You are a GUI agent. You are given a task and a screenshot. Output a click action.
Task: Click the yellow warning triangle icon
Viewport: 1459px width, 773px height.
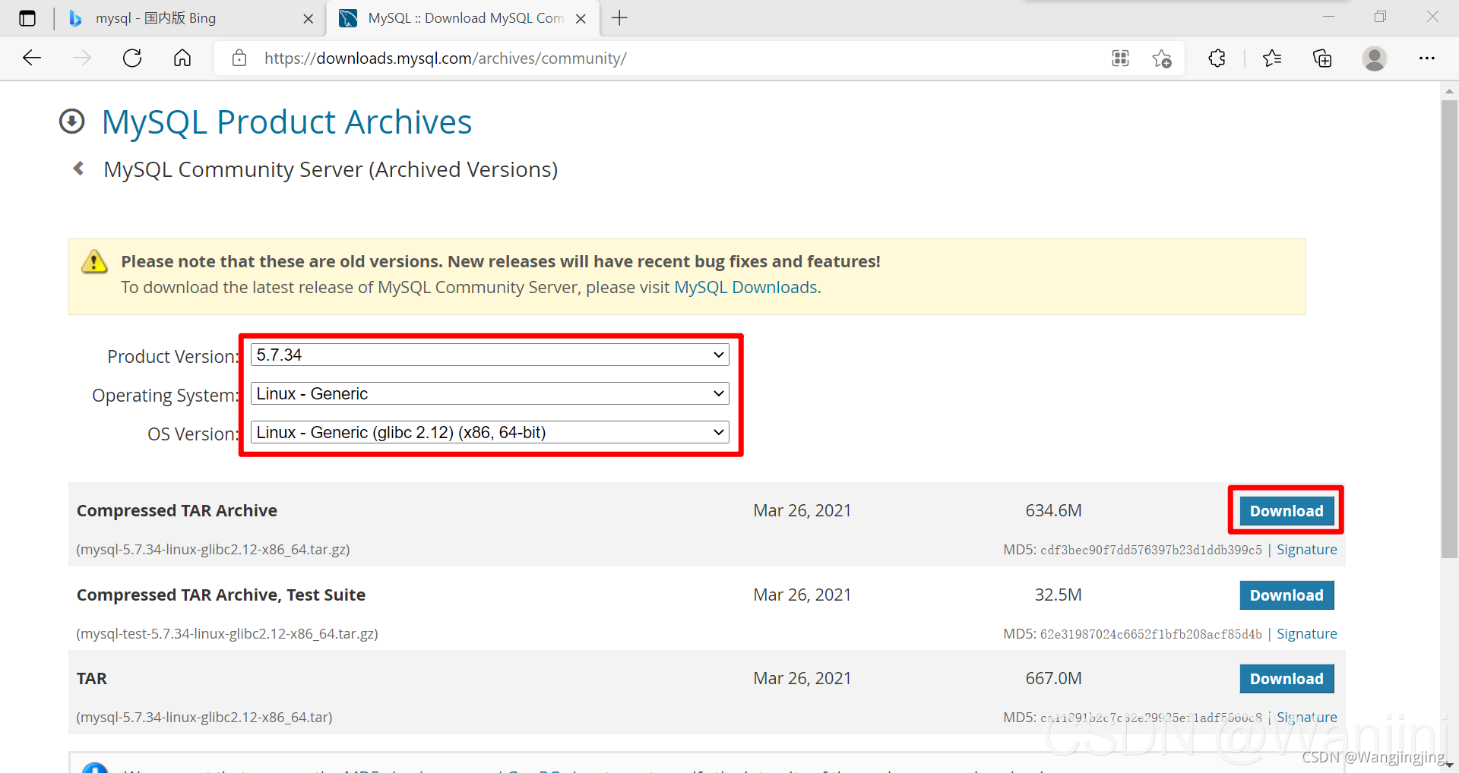click(x=94, y=262)
